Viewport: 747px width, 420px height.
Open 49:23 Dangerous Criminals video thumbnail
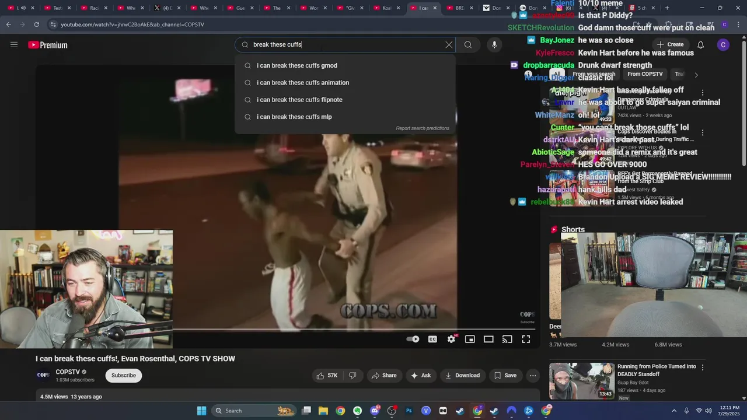tap(582, 105)
